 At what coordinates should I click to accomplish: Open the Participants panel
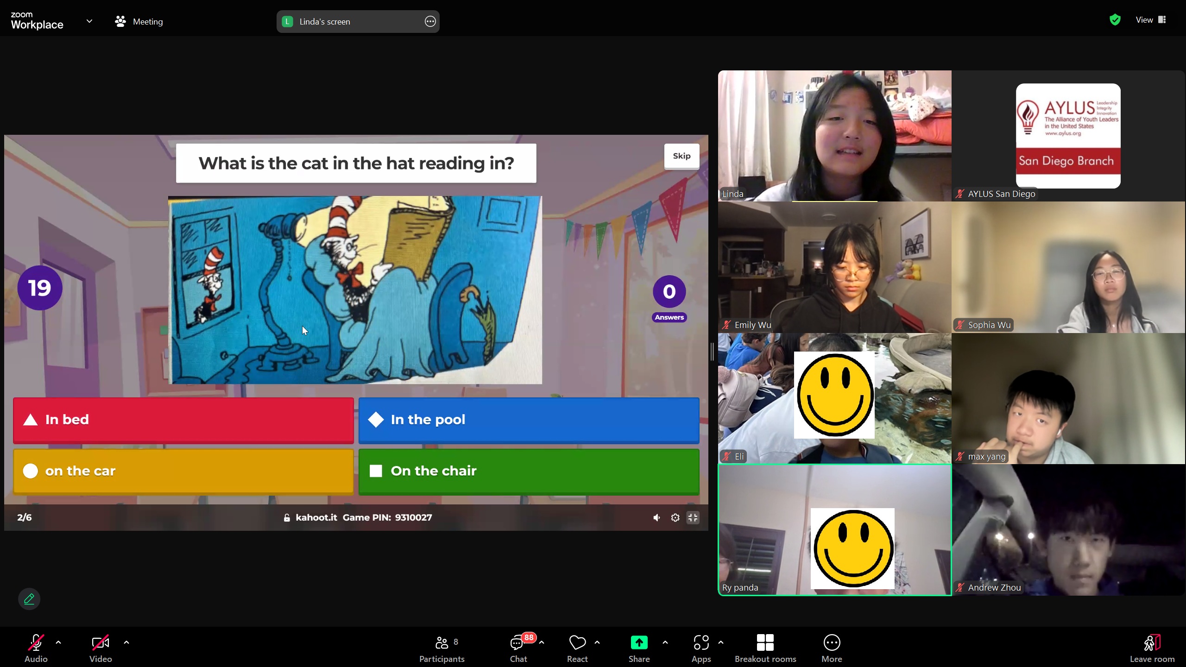[x=442, y=648]
